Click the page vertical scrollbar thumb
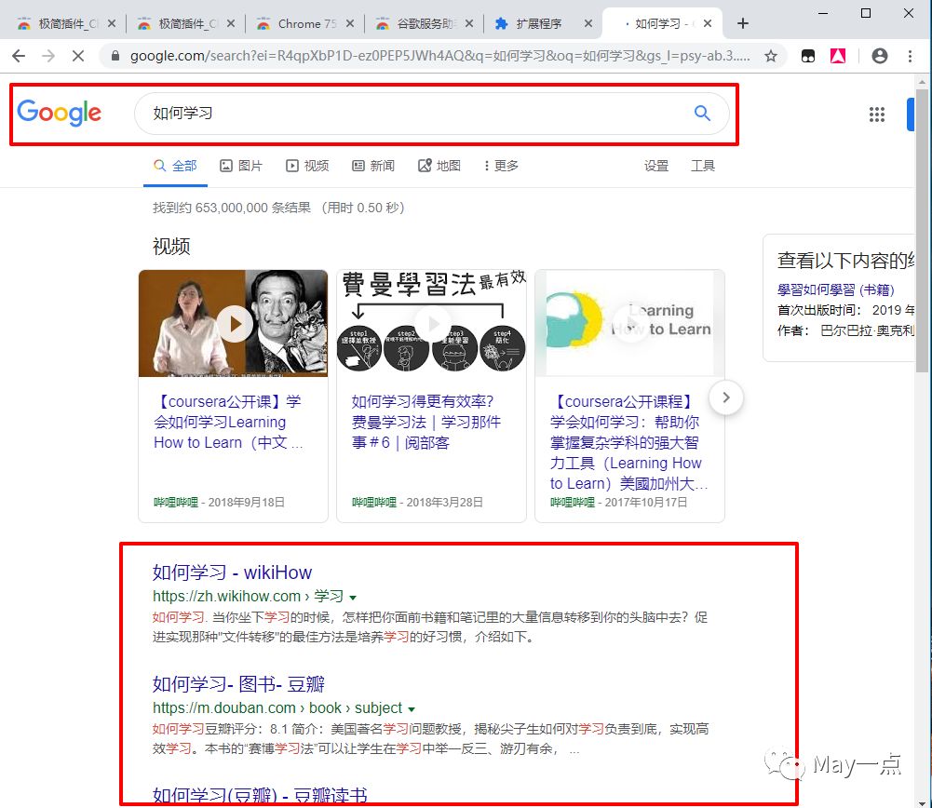Image resolution: width=932 pixels, height=808 pixels. tap(922, 232)
